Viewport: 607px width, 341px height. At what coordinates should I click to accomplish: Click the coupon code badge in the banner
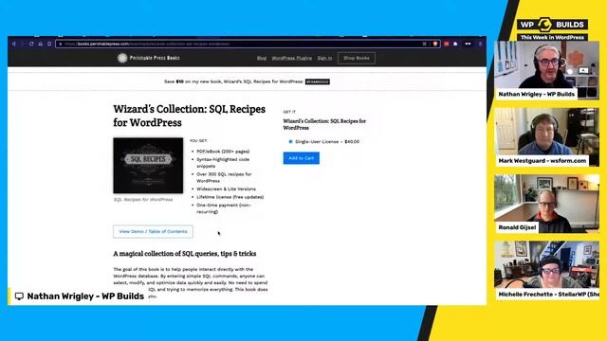point(318,81)
